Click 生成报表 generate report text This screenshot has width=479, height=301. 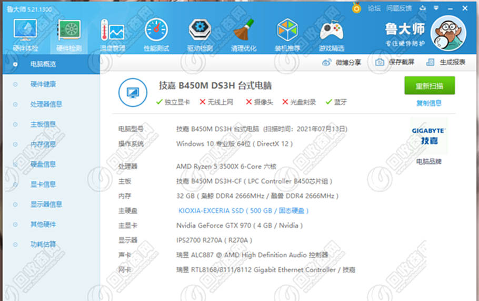(453, 62)
